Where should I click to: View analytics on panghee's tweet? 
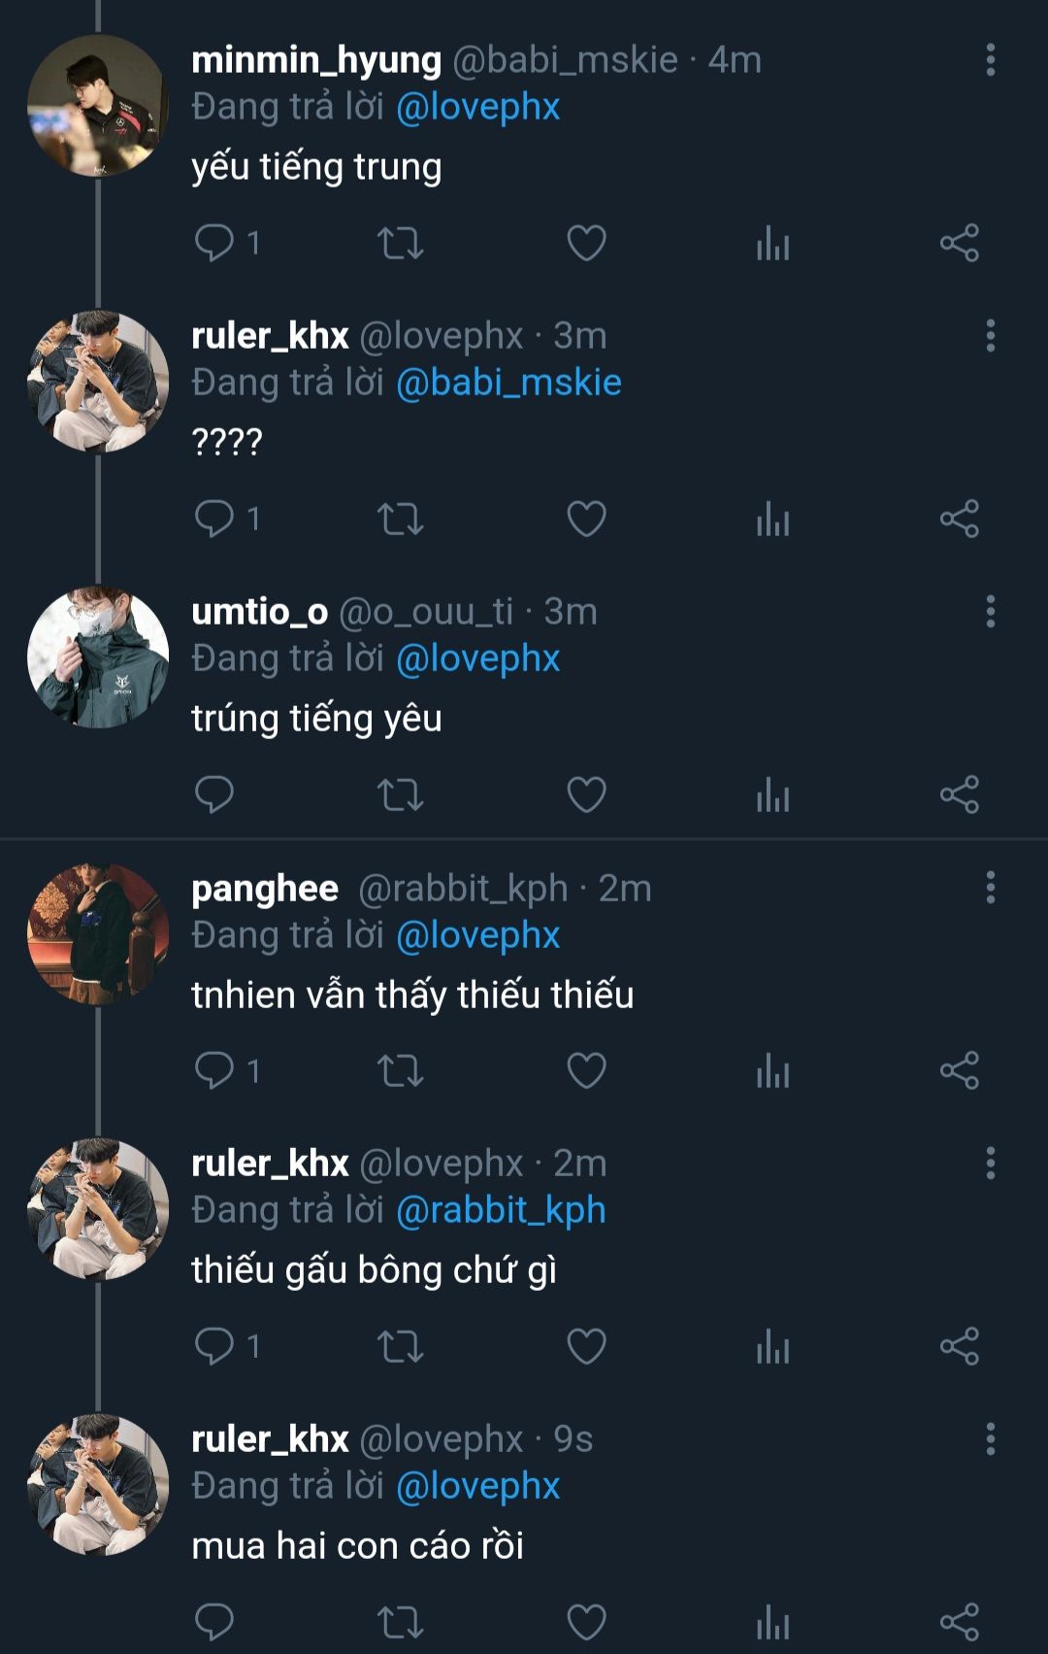coord(772,1070)
